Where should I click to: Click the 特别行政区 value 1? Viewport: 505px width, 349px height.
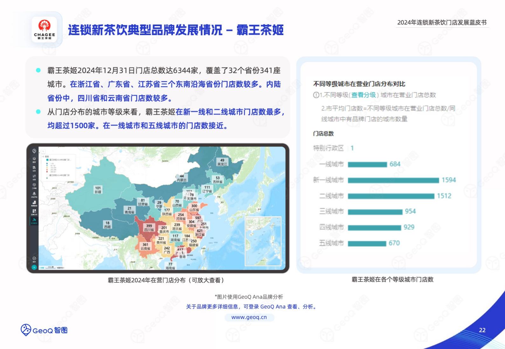click(352, 148)
